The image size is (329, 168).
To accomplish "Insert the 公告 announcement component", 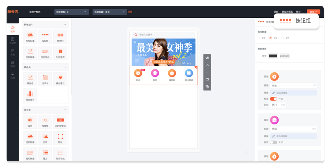I will pos(30,121).
